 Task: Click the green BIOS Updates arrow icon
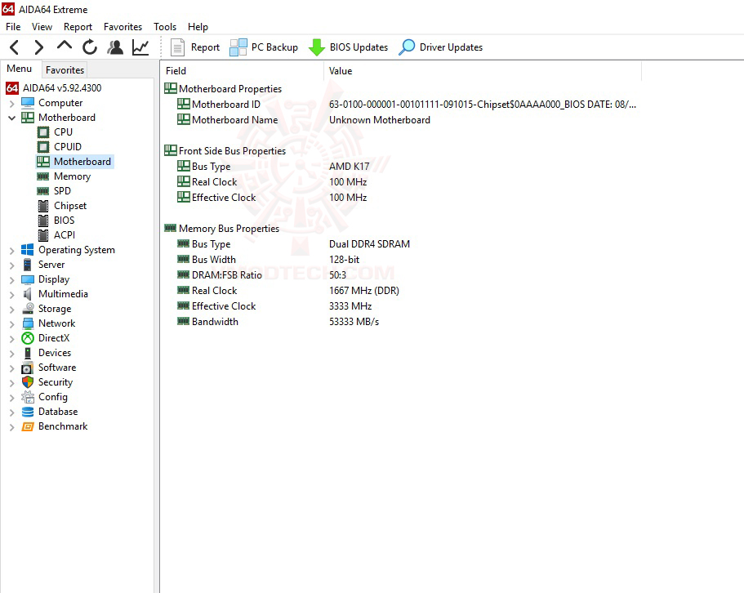(317, 47)
